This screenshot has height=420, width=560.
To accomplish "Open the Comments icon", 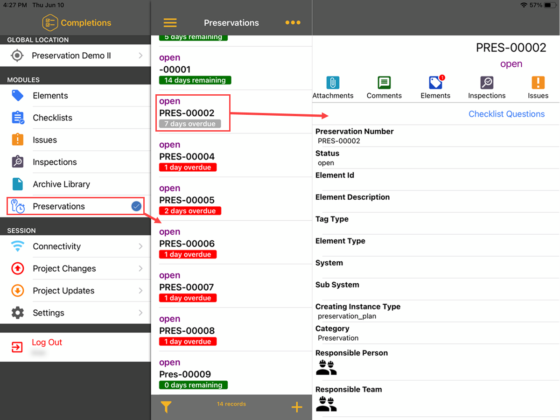I will pyautogui.click(x=384, y=83).
